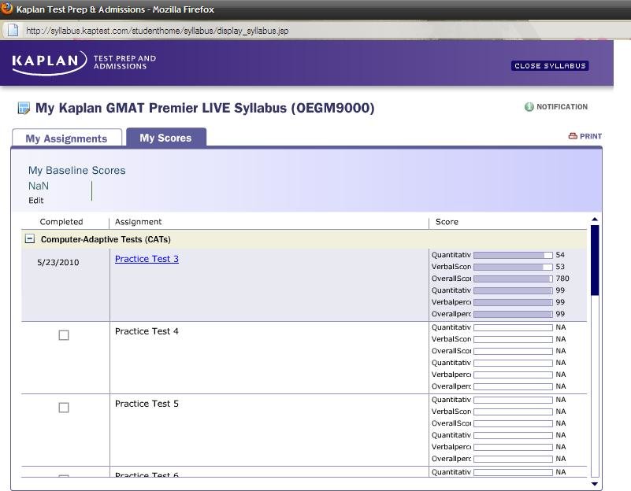Print the scores page
Screen dimensions: 631x491
point(591,136)
